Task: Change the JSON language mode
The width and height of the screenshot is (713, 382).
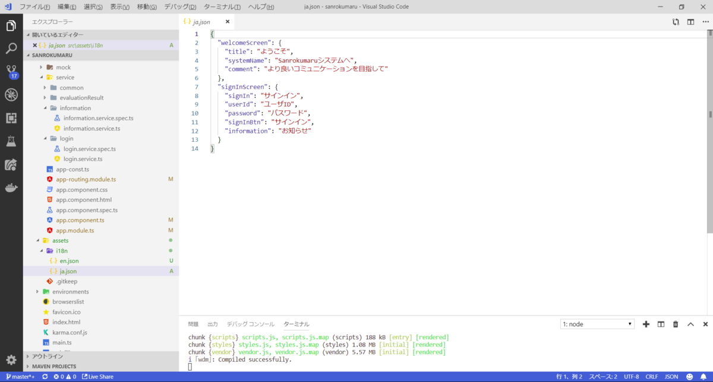Action: coord(671,377)
